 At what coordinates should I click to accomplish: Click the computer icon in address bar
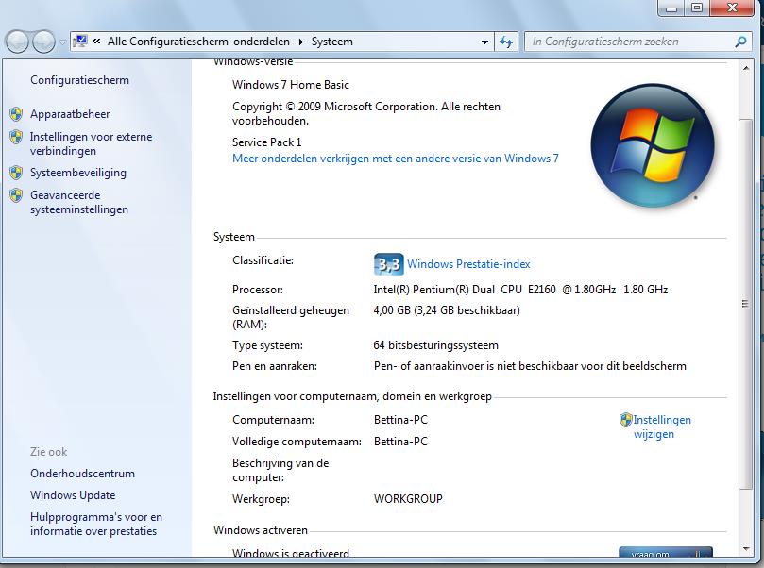coord(81,41)
